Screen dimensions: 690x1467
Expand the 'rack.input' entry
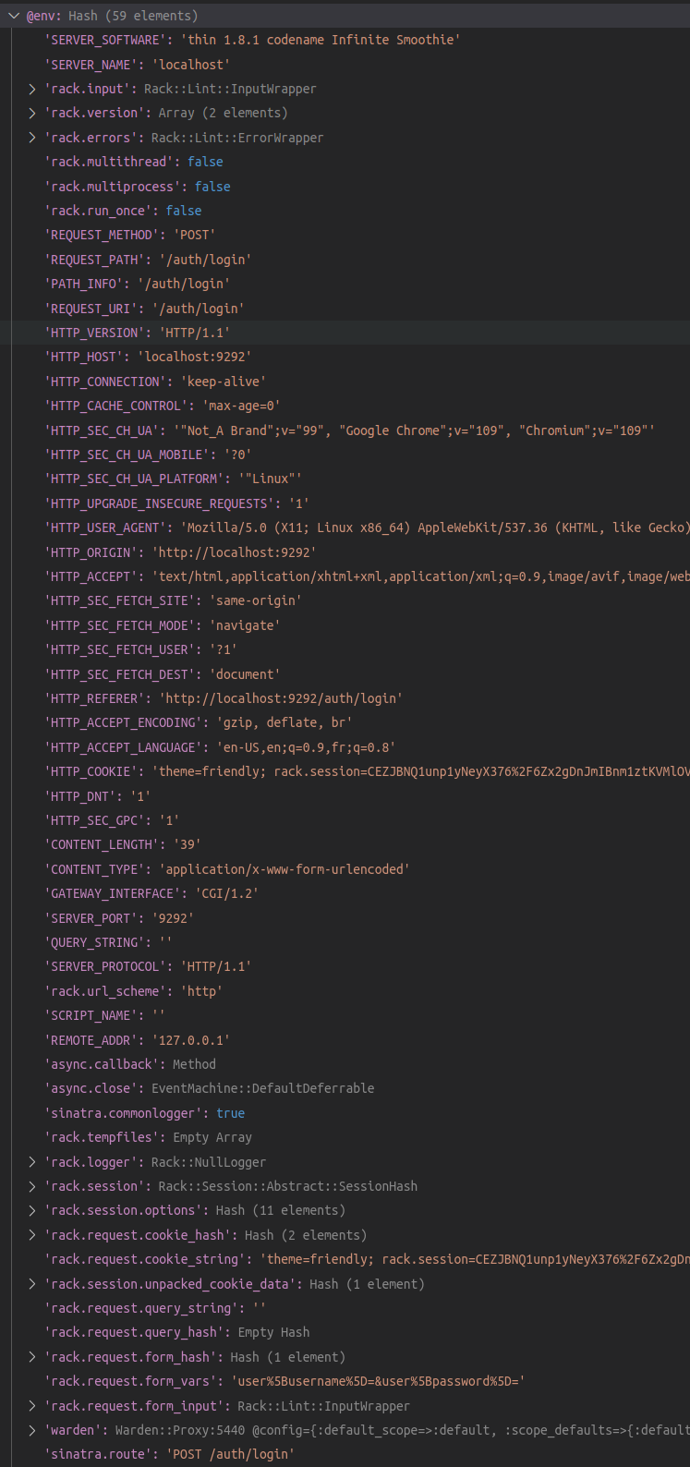32,89
